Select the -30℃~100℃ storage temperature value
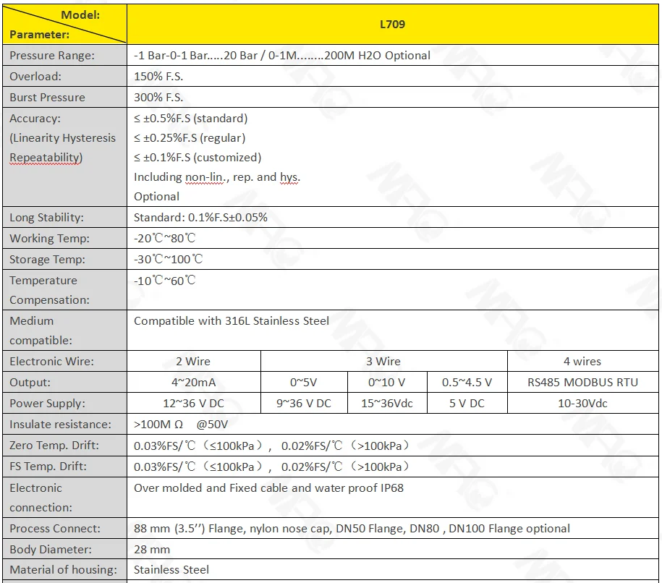The image size is (662, 583). coord(168,260)
